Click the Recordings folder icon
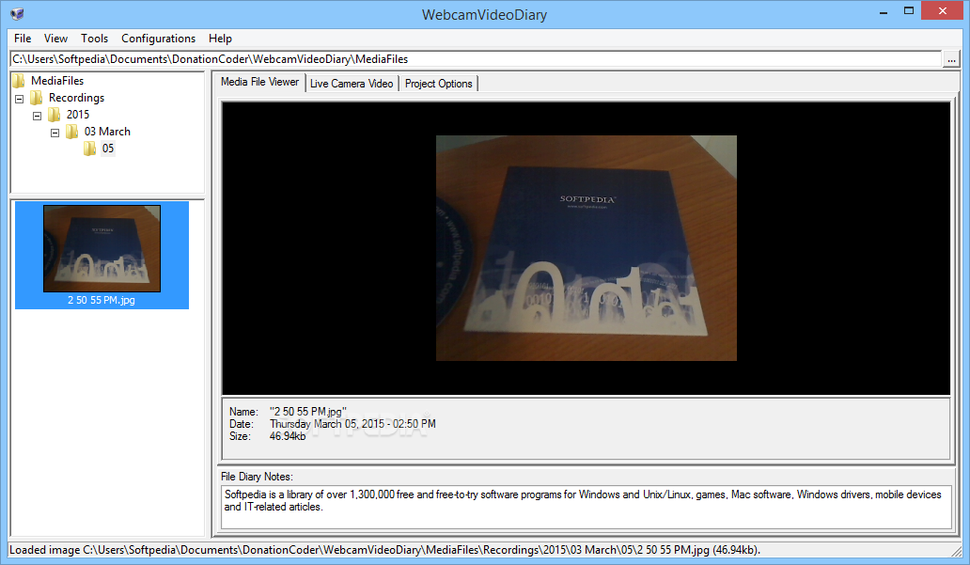Image resolution: width=970 pixels, height=565 pixels. click(x=37, y=98)
